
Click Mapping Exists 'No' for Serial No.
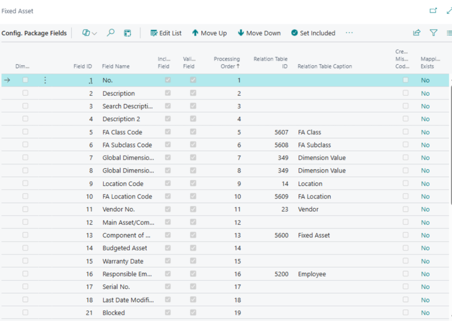(425, 287)
